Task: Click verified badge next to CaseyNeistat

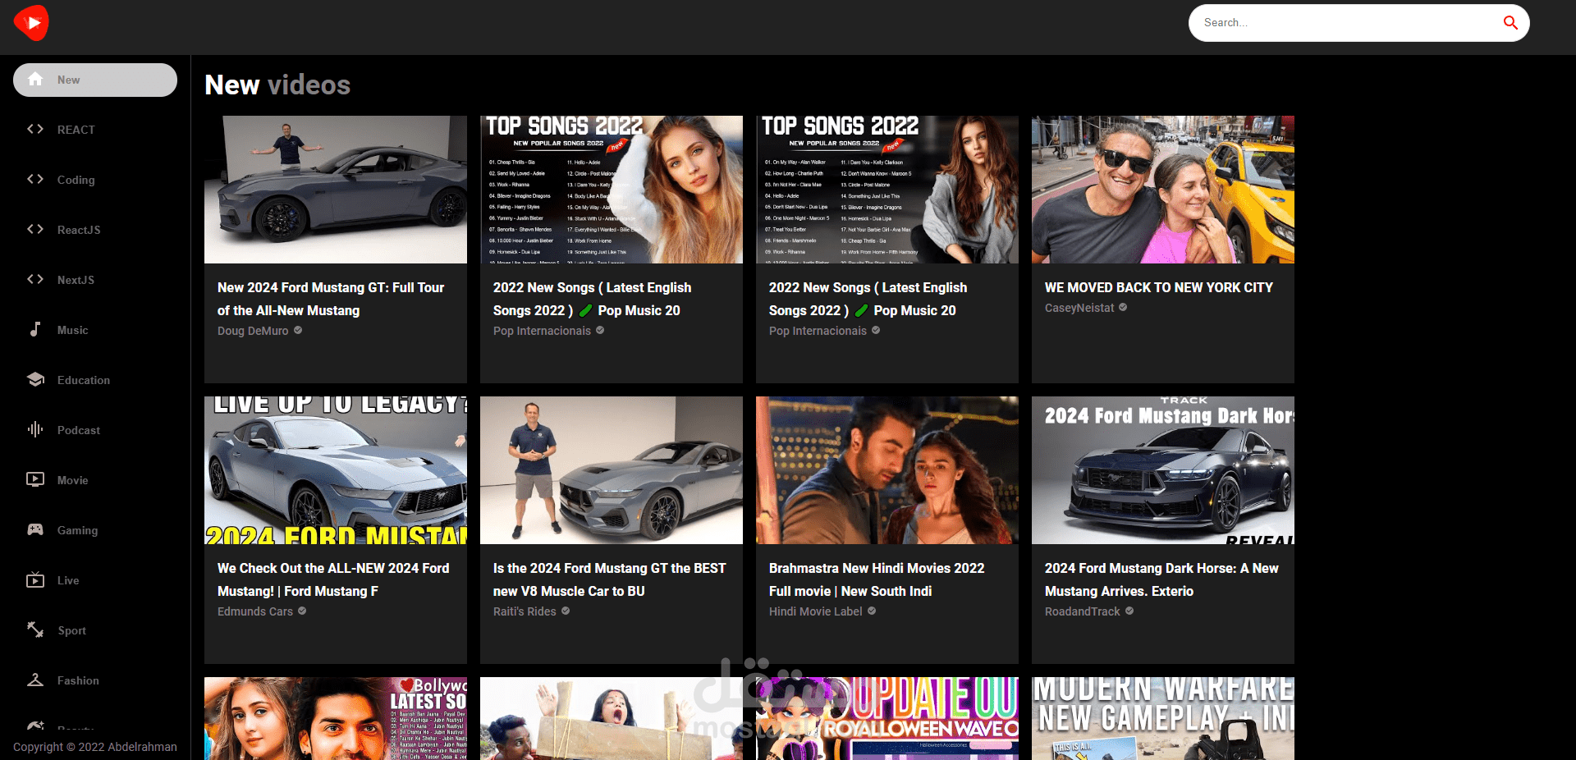Action: tap(1123, 307)
